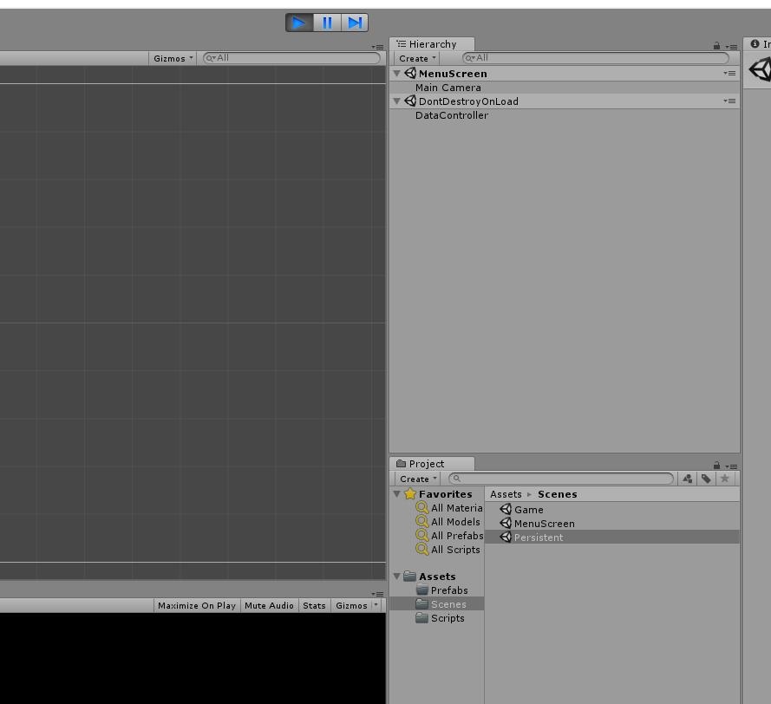Image resolution: width=771 pixels, height=704 pixels.
Task: Open the Scripts folder
Action: 440,618
